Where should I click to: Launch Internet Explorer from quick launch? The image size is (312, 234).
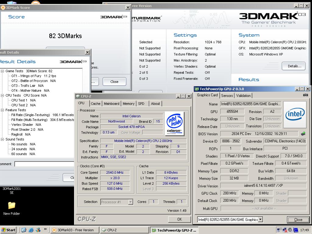(31, 230)
